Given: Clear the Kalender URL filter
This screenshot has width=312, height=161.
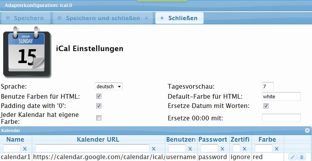Looking at the screenshot, I should pyautogui.click(x=154, y=149).
